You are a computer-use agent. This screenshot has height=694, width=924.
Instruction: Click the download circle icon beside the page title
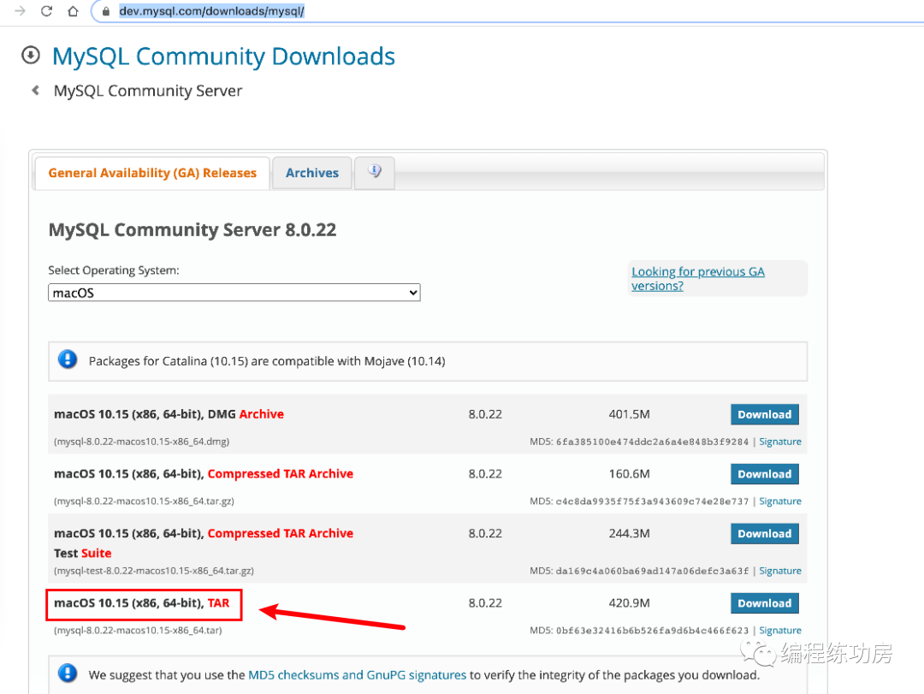31,56
